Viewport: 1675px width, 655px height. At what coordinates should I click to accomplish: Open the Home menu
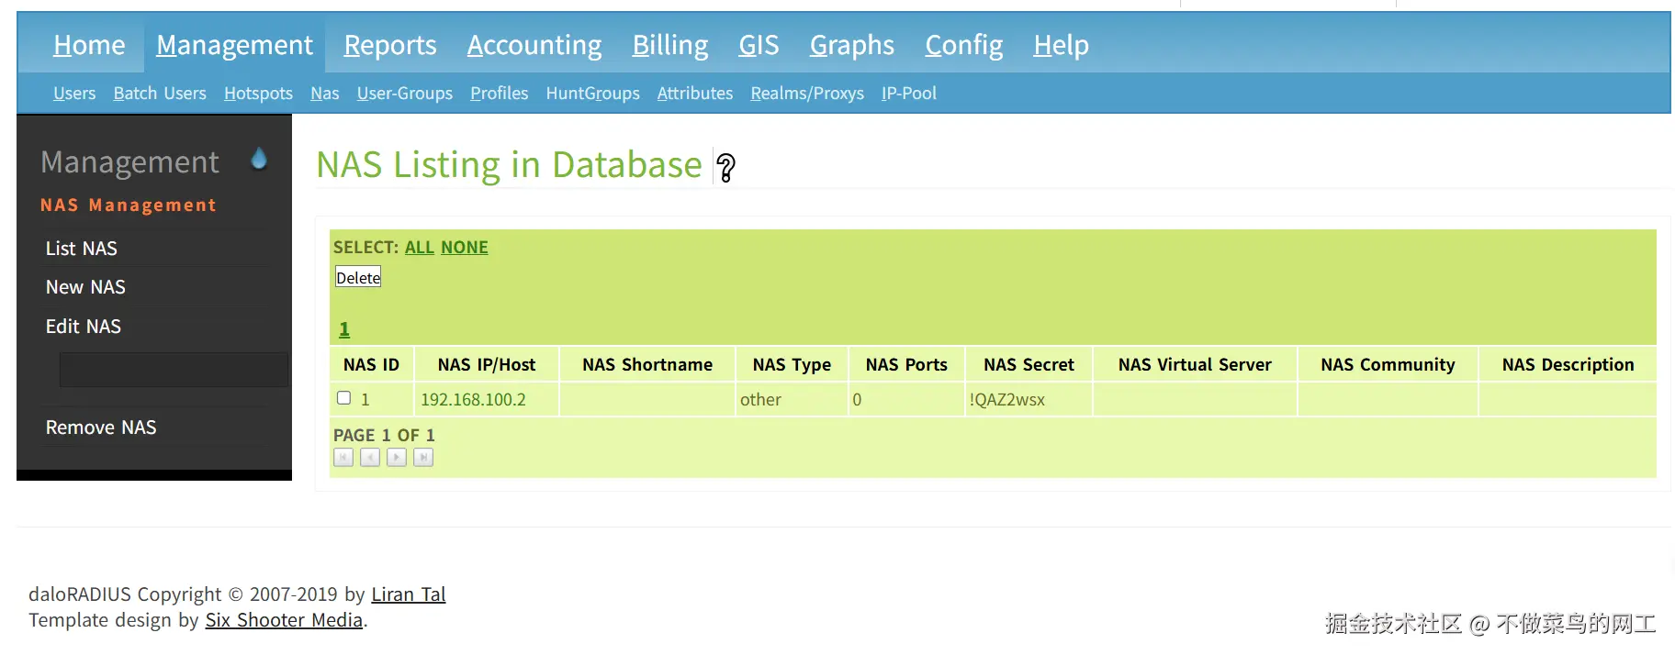[x=89, y=45]
